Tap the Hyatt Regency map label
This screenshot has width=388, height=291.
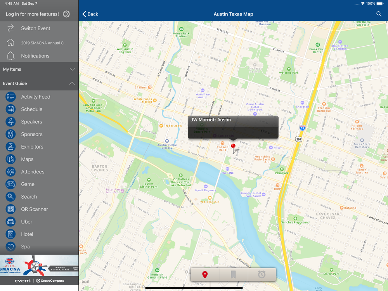click(206, 190)
